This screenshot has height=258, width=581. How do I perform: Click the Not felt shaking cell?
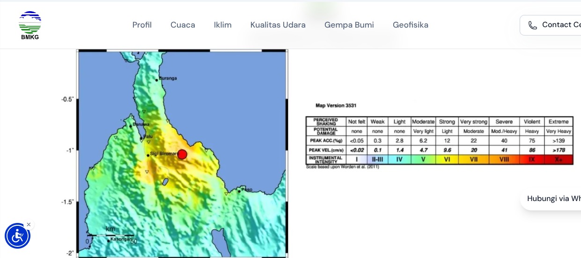[x=357, y=122]
